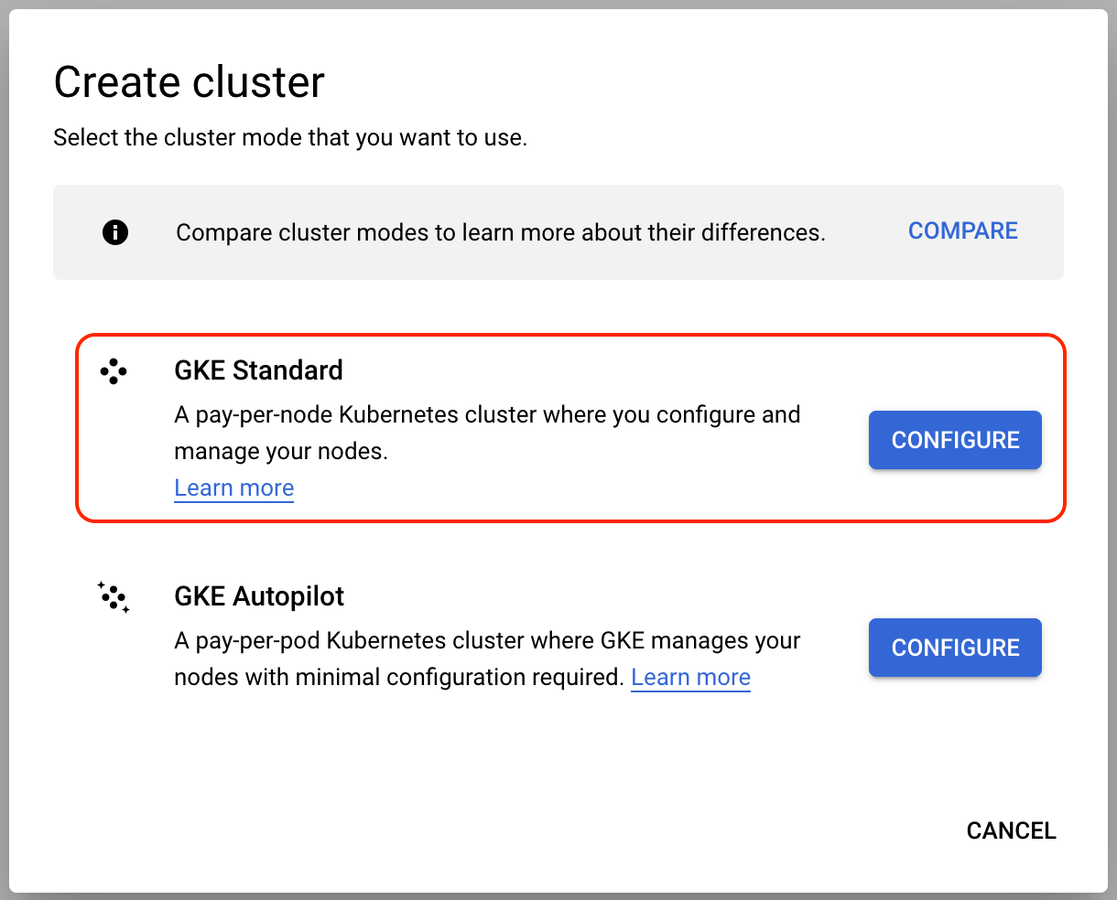Click the sparkle-dotted Autopilot mode icon
The height and width of the screenshot is (900, 1117).
pos(113,597)
